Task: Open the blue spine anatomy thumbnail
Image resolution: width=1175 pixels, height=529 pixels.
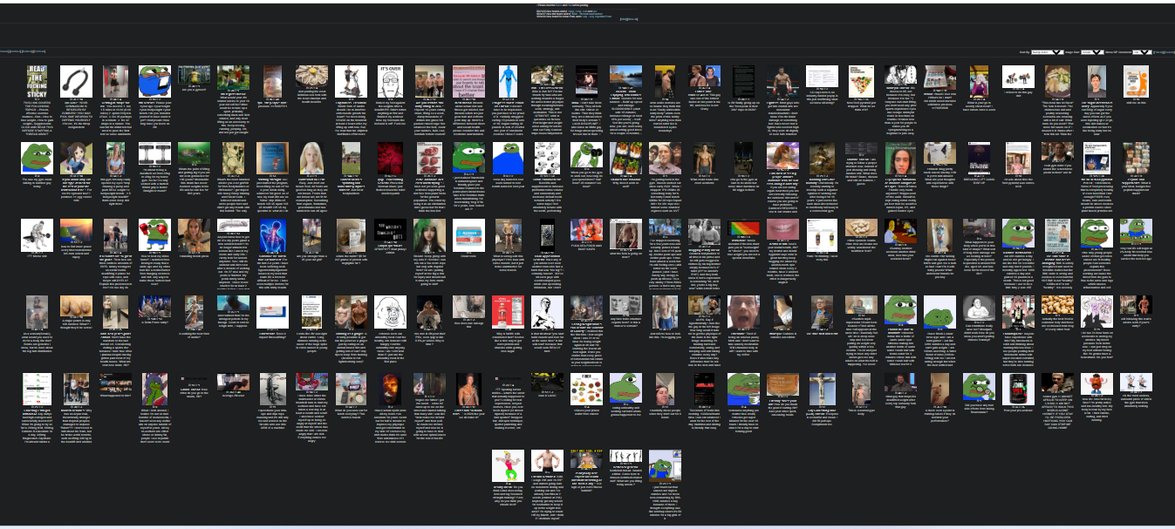Action: pos(271,234)
